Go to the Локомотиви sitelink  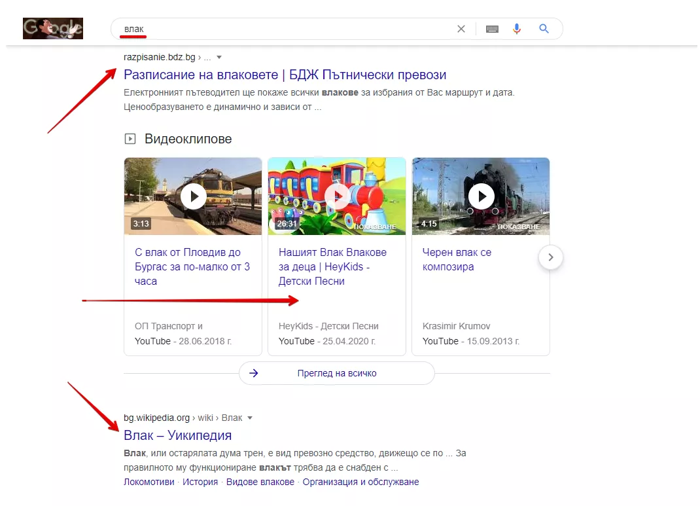point(149,482)
